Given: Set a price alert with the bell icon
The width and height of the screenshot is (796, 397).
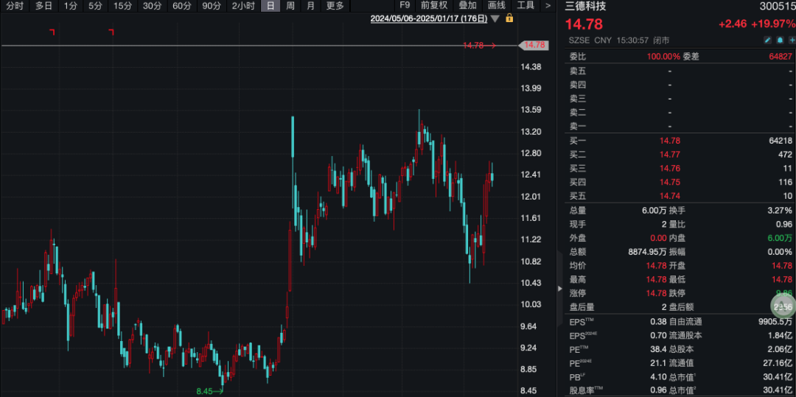Looking at the screenshot, I should [x=779, y=40].
